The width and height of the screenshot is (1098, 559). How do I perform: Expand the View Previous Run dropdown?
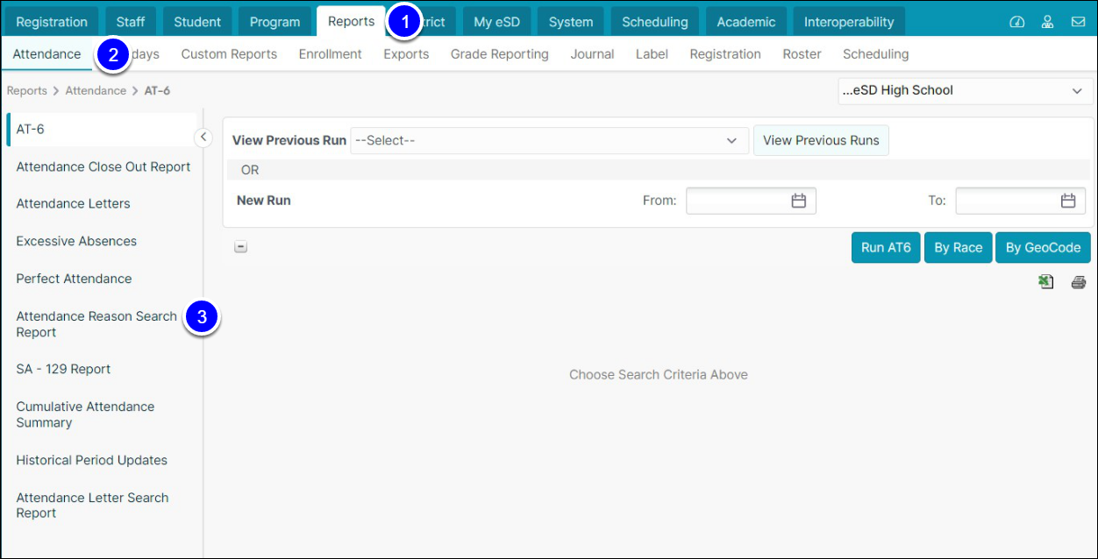pyautogui.click(x=549, y=140)
